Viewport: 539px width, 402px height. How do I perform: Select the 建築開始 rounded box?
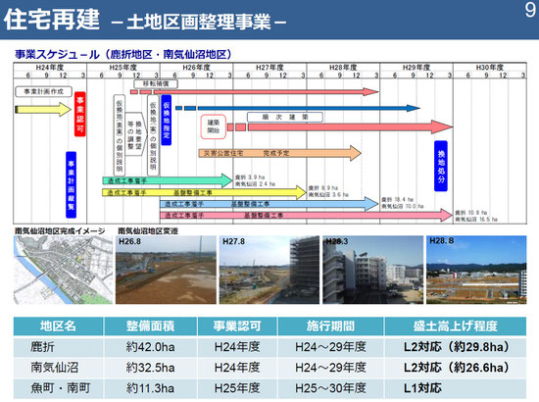pyautogui.click(x=213, y=126)
